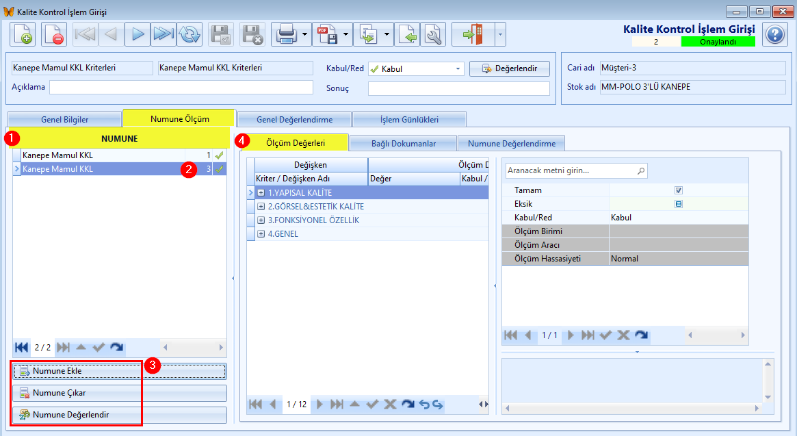Image resolution: width=797 pixels, height=436 pixels.
Task: Click the Stok adı field 'MM-POLO 3'LÜ KANEPE'
Action: pos(693,87)
